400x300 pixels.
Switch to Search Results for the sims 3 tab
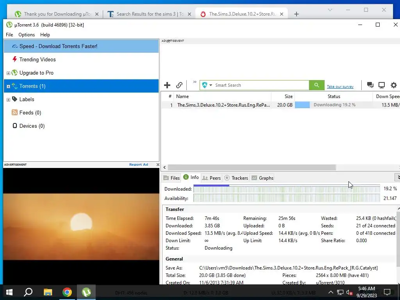[x=150, y=14]
